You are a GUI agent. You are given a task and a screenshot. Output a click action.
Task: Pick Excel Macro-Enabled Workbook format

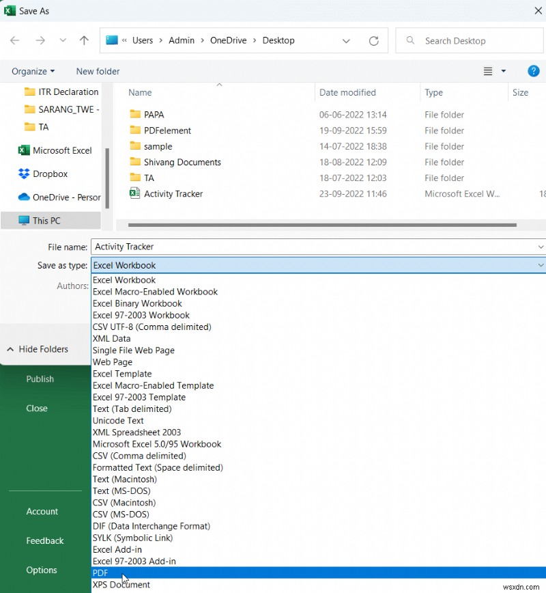[x=155, y=291]
